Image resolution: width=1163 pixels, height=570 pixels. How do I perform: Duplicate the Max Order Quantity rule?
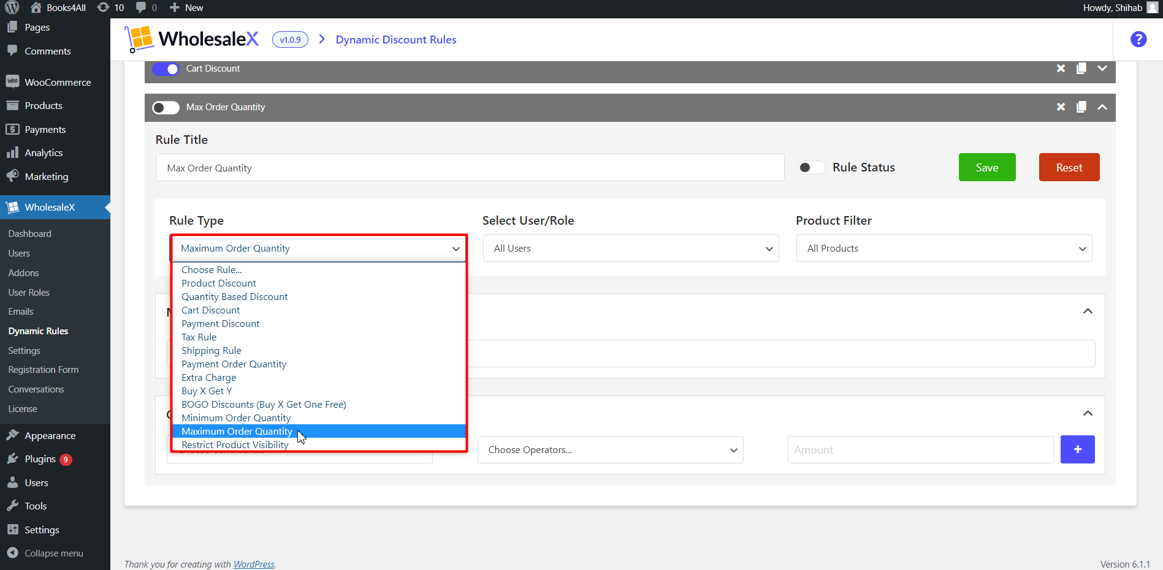click(x=1081, y=107)
